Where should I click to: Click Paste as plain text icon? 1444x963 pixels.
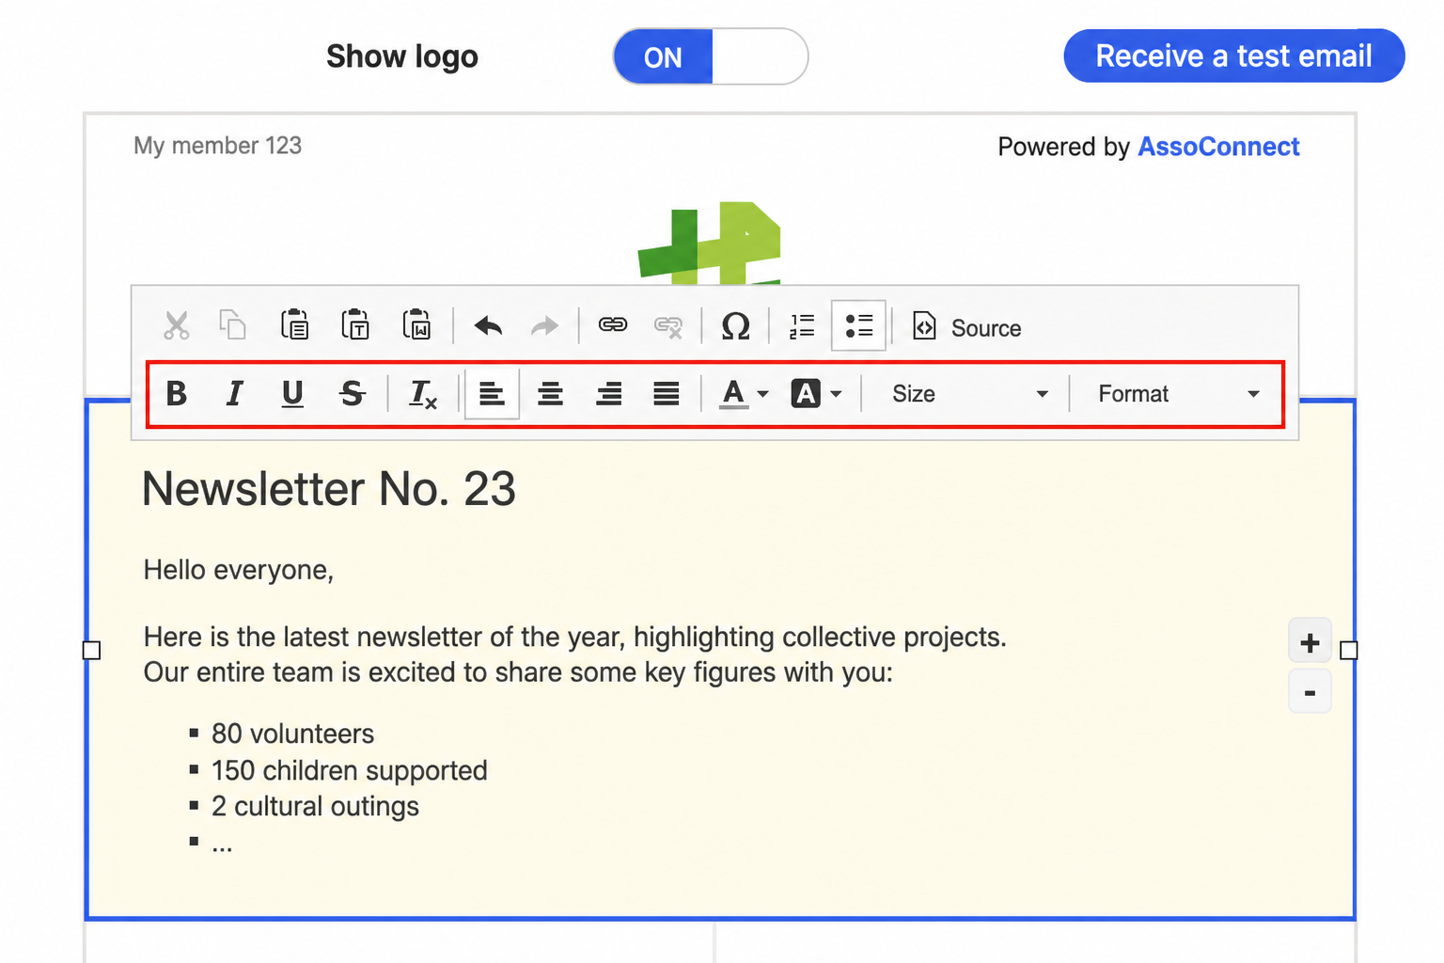[355, 325]
